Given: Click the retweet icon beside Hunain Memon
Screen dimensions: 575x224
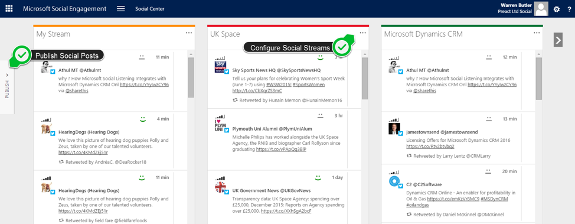Looking at the screenshot, I should tap(235, 100).
